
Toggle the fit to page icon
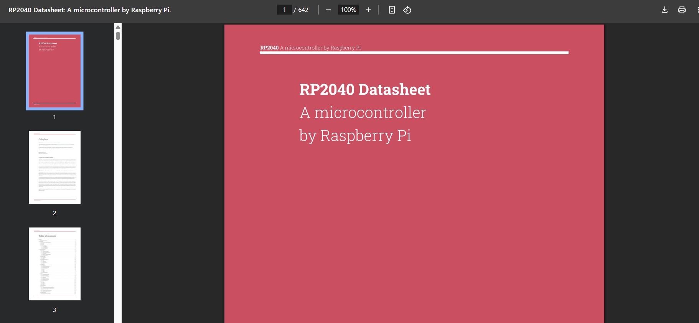point(392,10)
